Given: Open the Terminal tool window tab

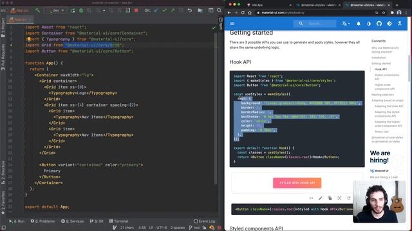Looking at the screenshot, I should [118, 221].
